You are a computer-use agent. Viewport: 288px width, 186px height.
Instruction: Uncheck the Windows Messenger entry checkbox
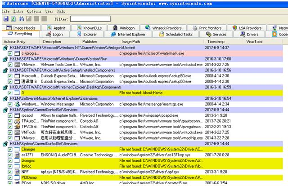10,104
